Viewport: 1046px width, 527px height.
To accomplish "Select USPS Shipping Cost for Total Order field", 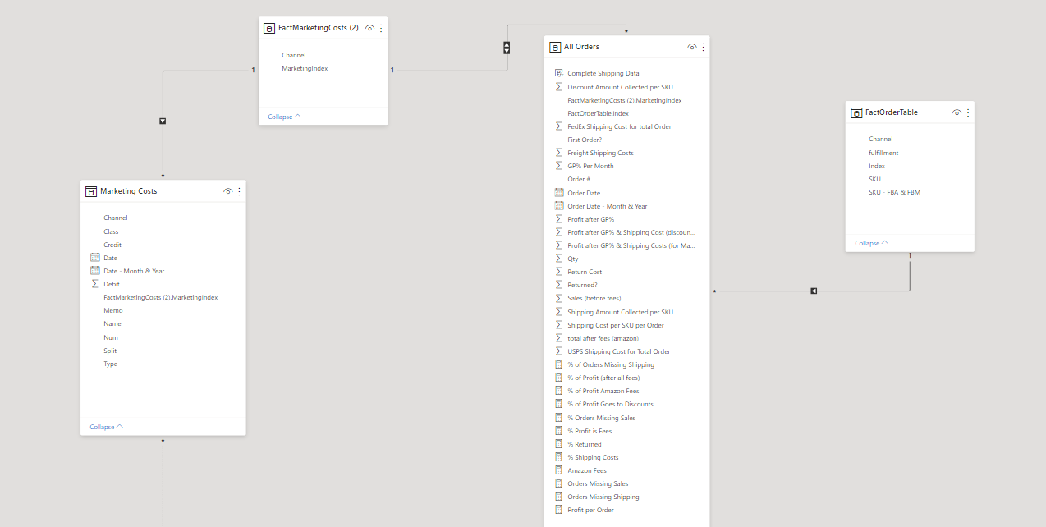I will pos(619,351).
